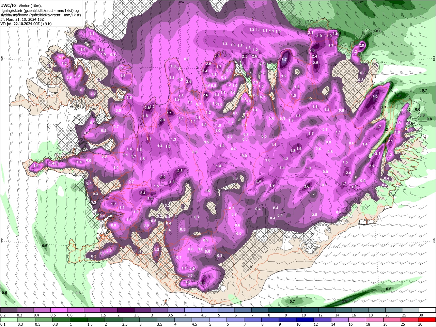Select the "3.7" snowfall value on the map
Image resolution: width=436 pixels, height=327 pixels.
tap(285, 60)
